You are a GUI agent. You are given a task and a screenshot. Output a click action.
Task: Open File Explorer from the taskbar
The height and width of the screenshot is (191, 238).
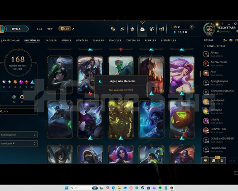click(119, 188)
